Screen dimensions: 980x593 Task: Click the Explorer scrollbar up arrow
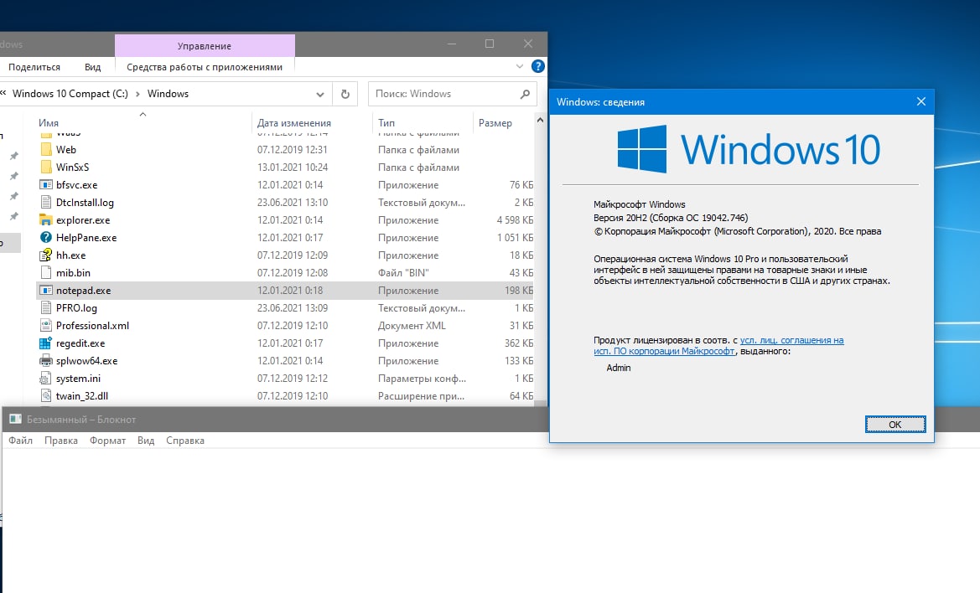click(x=540, y=120)
